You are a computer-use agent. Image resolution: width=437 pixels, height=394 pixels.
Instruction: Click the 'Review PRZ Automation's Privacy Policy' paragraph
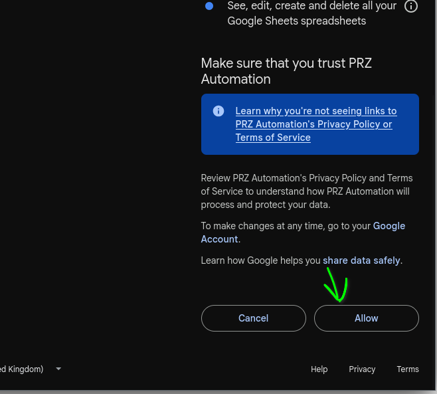click(x=307, y=191)
